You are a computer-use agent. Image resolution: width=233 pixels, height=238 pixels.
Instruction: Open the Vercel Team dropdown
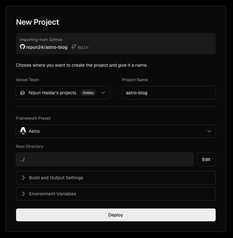63,93
